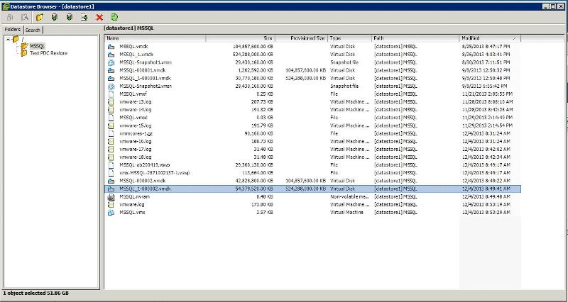Sort by Provisioned Size column header

click(x=301, y=38)
